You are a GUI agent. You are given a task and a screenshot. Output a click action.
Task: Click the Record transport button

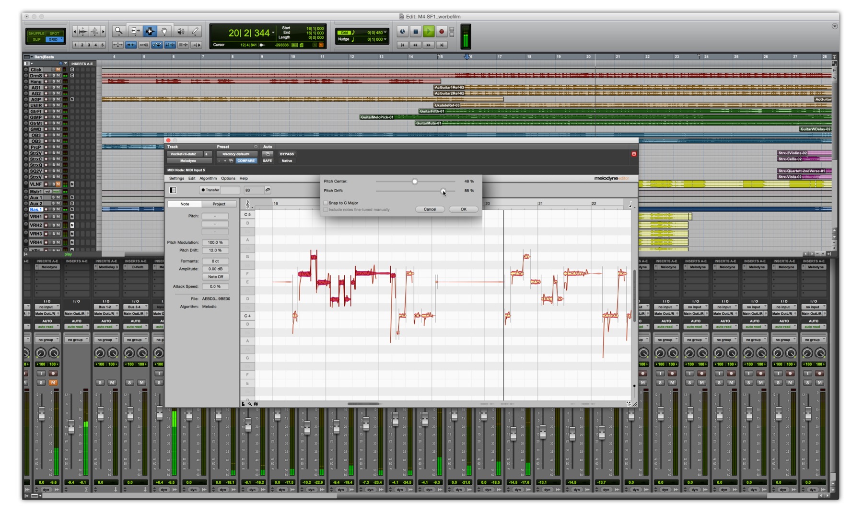pyautogui.click(x=442, y=32)
